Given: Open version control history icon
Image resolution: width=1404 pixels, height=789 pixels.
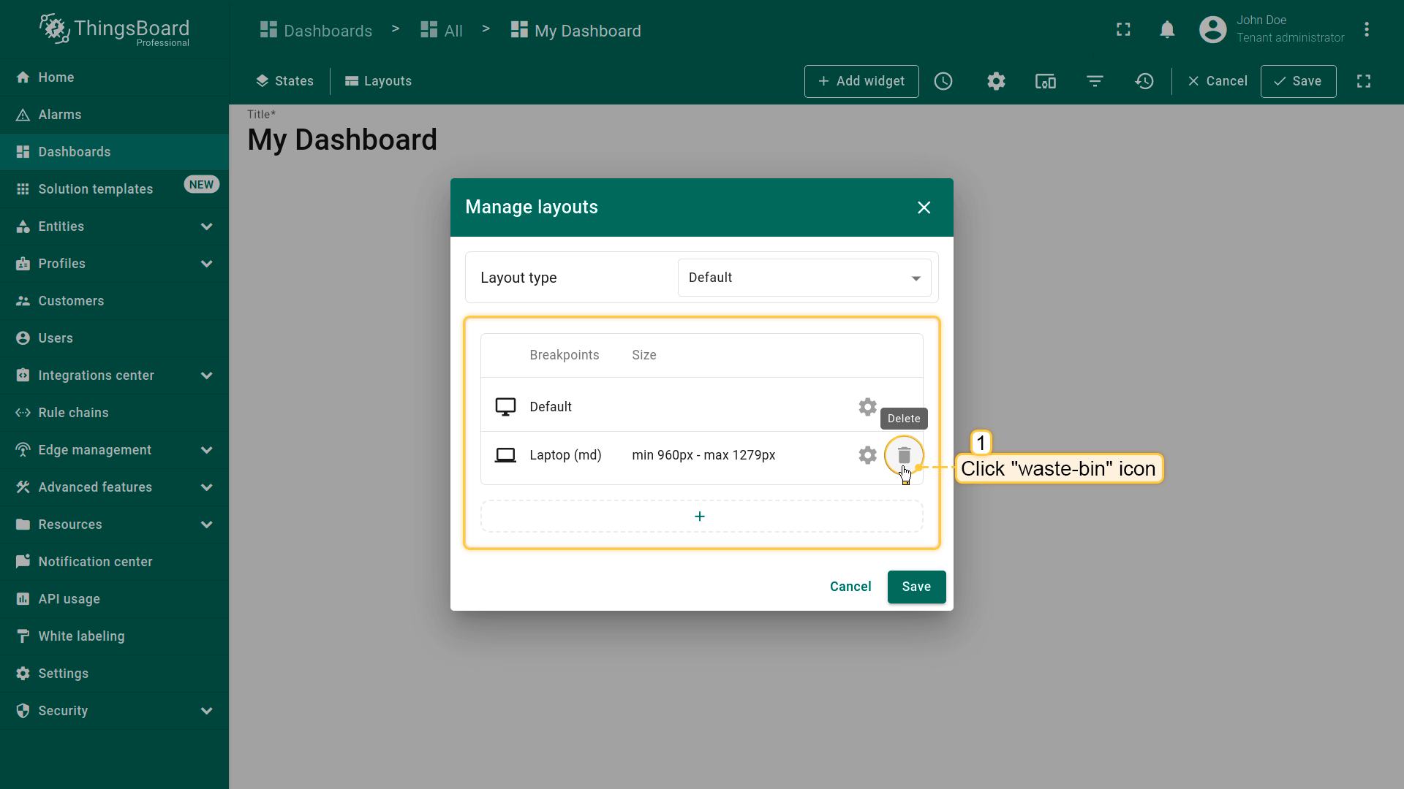Looking at the screenshot, I should (x=1144, y=81).
